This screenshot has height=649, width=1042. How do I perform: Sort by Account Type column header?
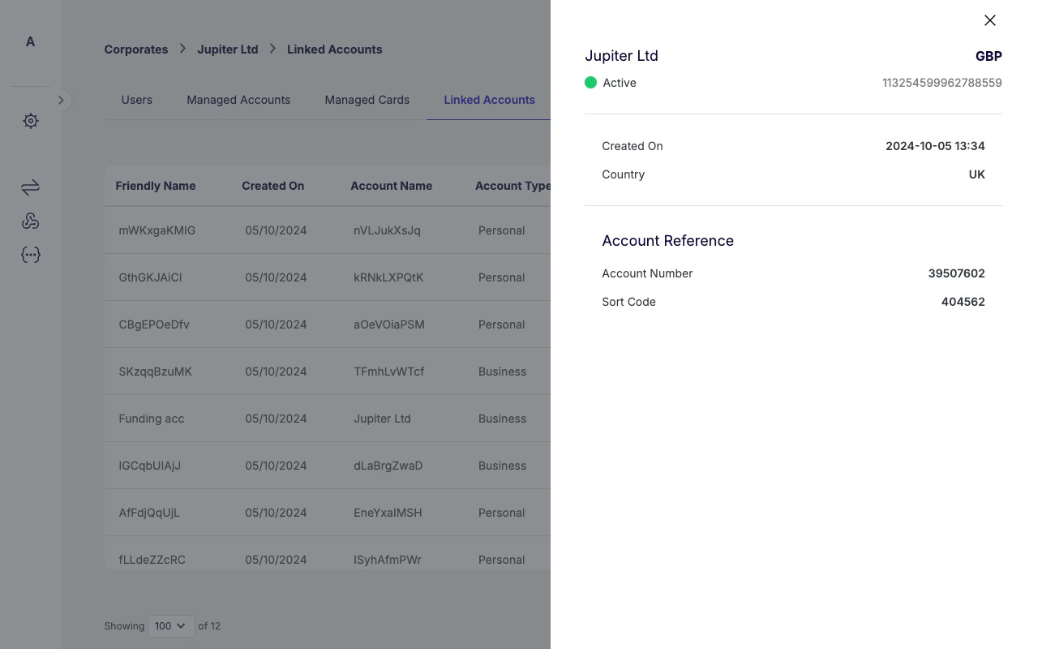click(x=512, y=186)
